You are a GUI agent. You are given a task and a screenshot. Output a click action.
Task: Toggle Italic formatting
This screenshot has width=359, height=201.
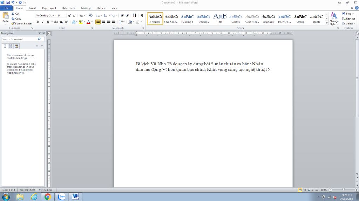coord(42,22)
